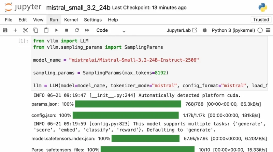Image resolution: width=273 pixels, height=152 pixels.
Task: Open the toolbar hamburger menu icon
Action: [x=268, y=30]
